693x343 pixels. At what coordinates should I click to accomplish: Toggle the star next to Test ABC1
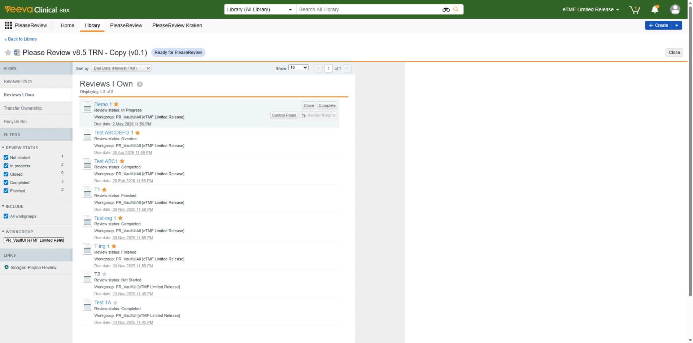tap(122, 161)
